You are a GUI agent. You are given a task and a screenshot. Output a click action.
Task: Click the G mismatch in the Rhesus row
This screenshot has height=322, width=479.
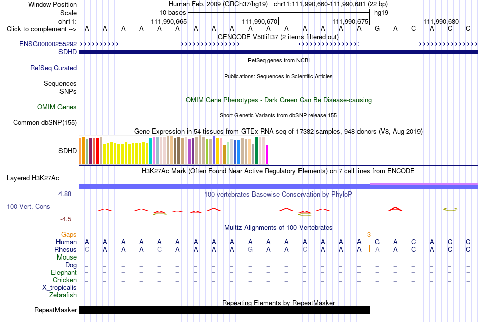pos(250,249)
